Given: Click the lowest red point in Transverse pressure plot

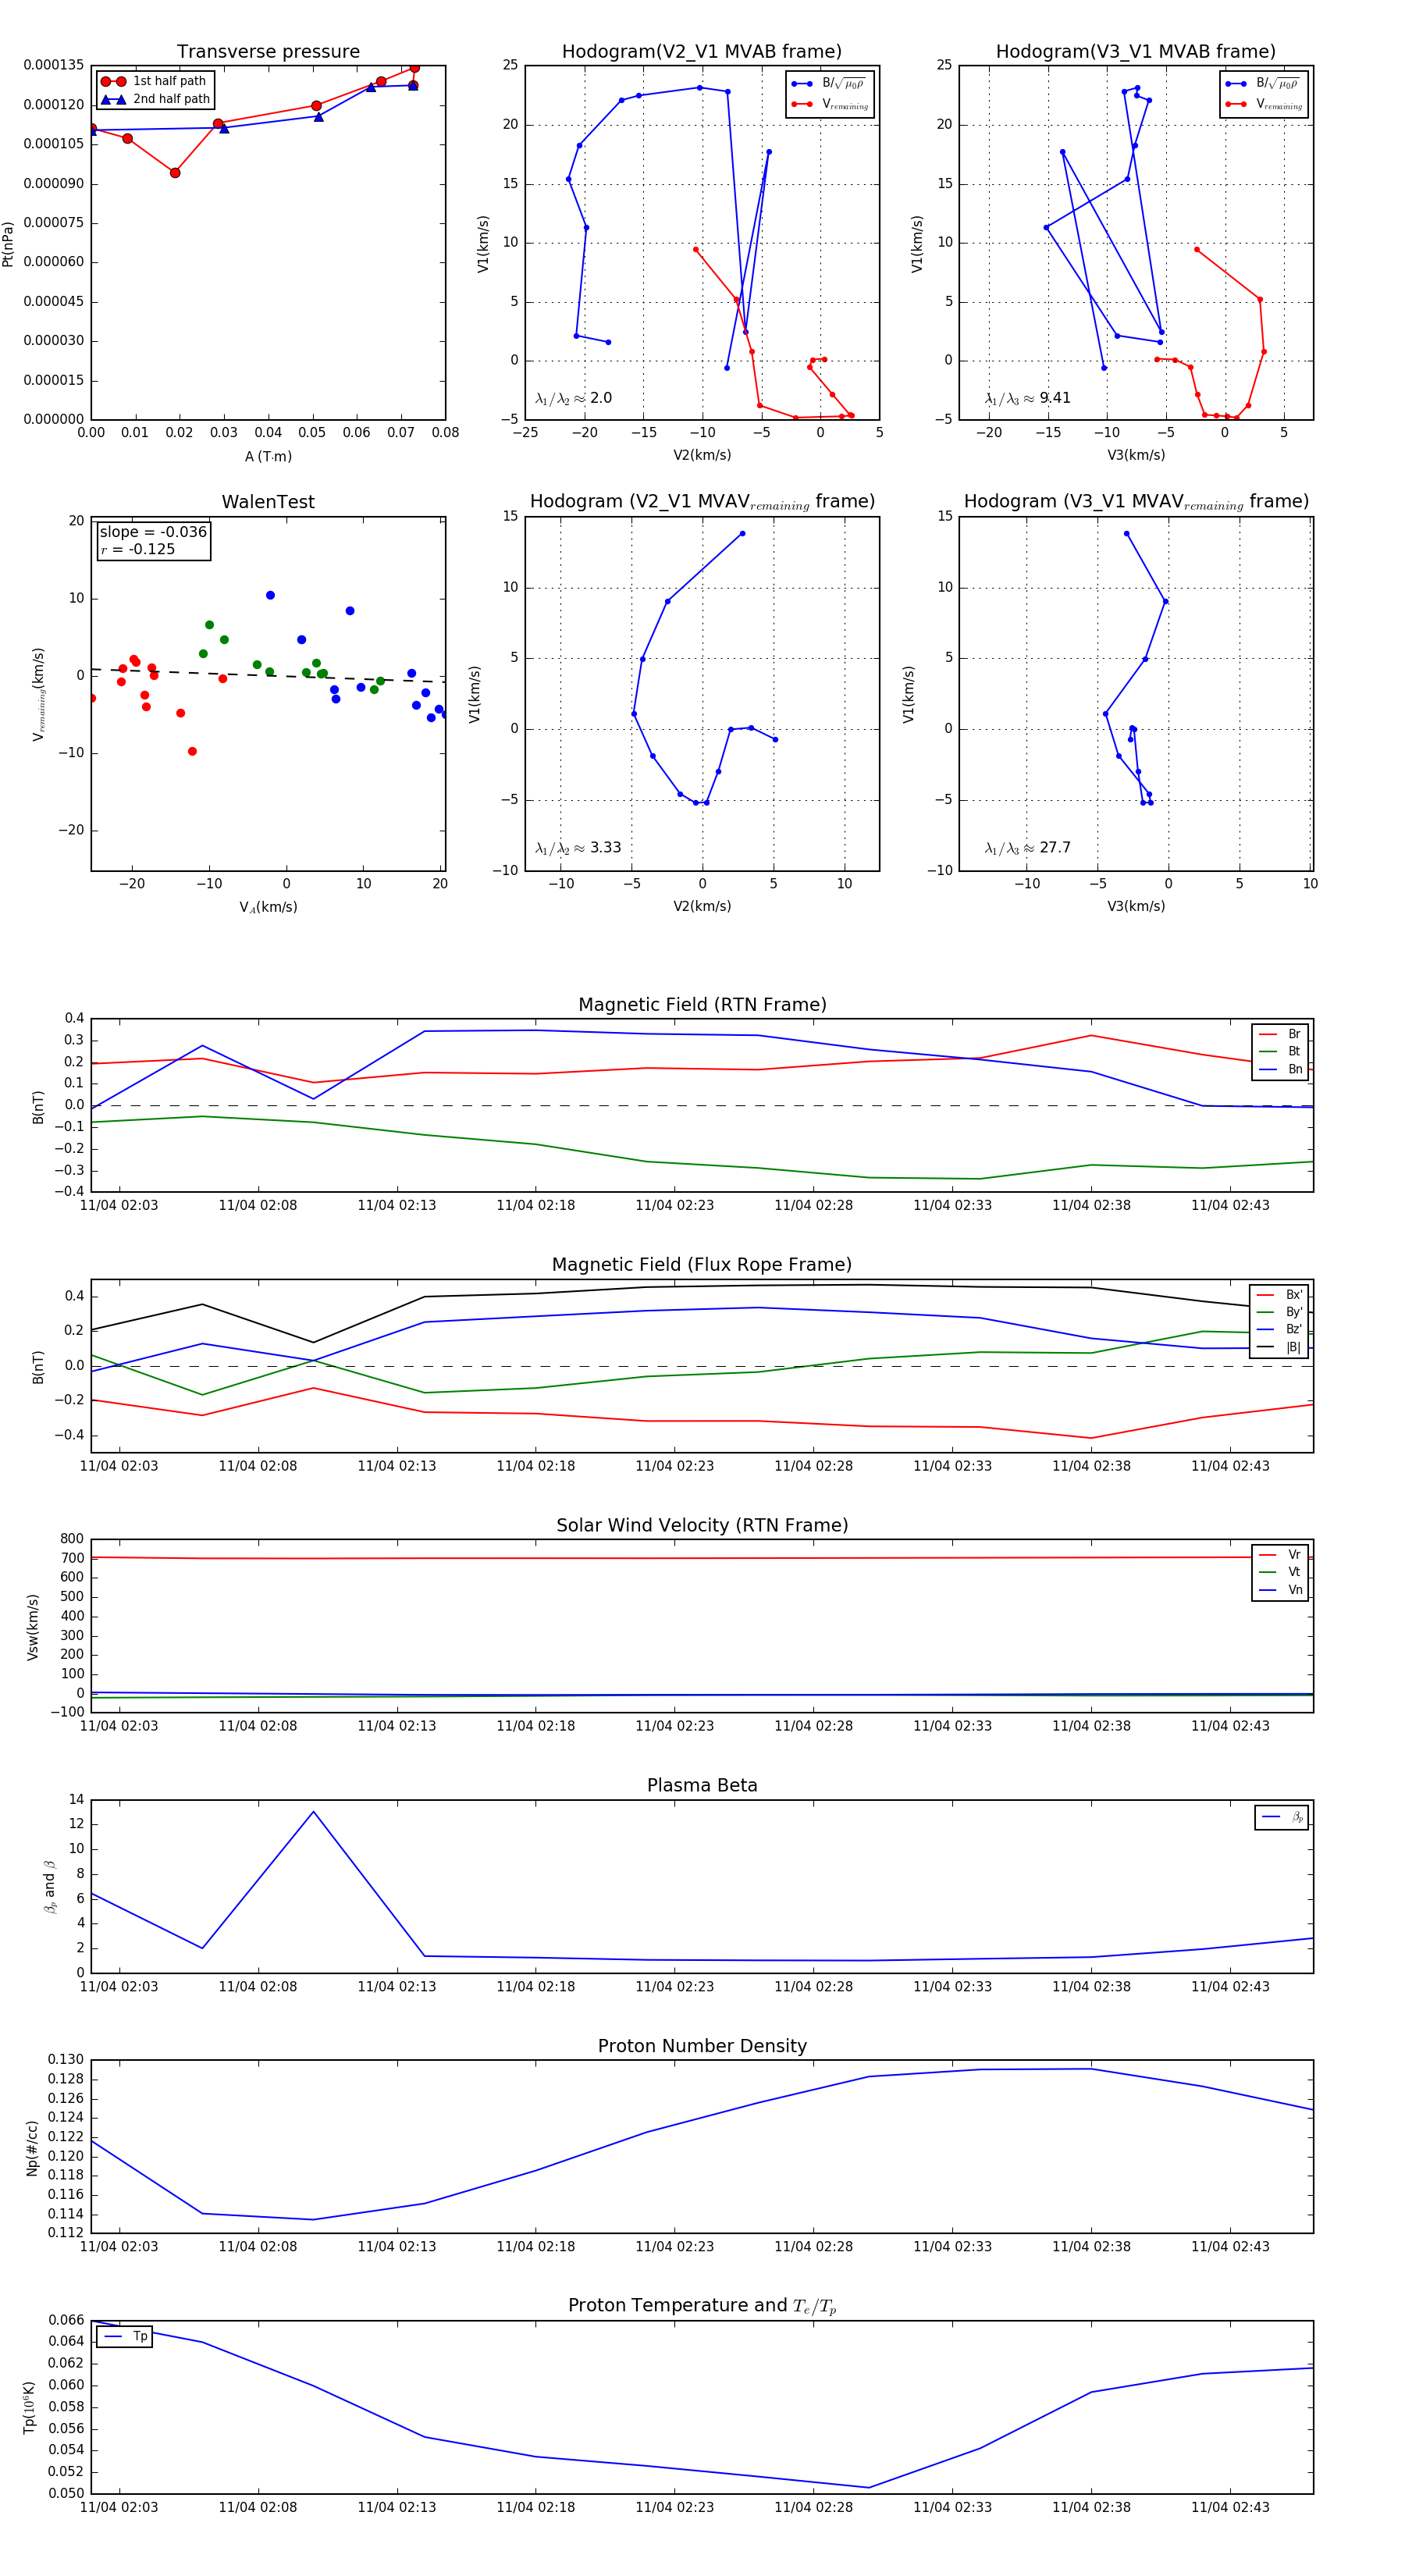Looking at the screenshot, I should click(x=175, y=173).
